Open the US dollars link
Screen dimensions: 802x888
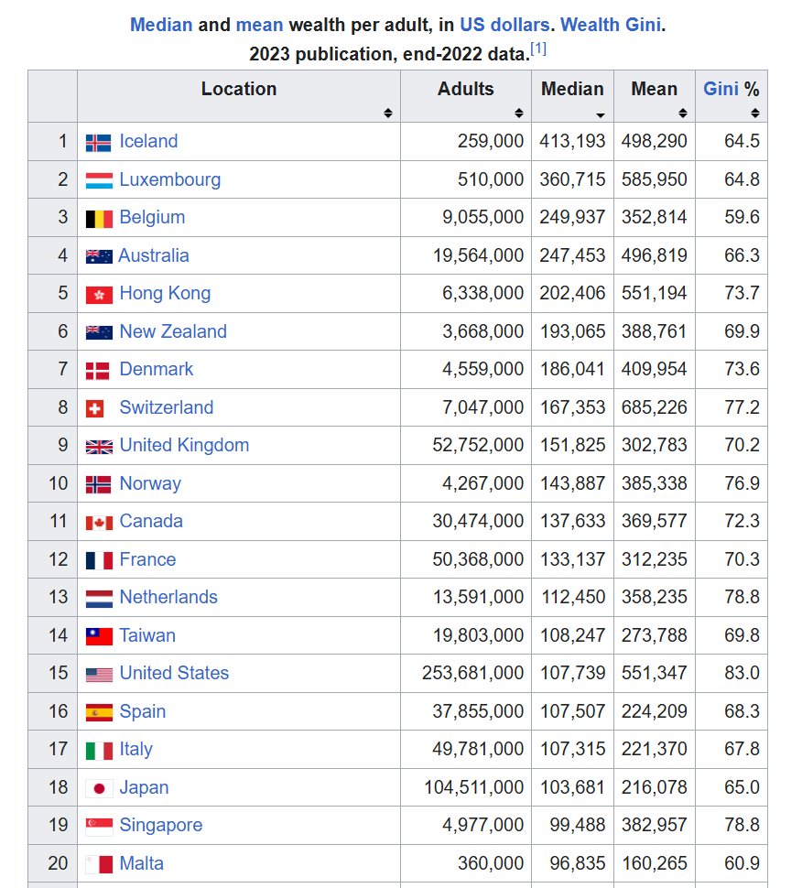click(x=504, y=25)
